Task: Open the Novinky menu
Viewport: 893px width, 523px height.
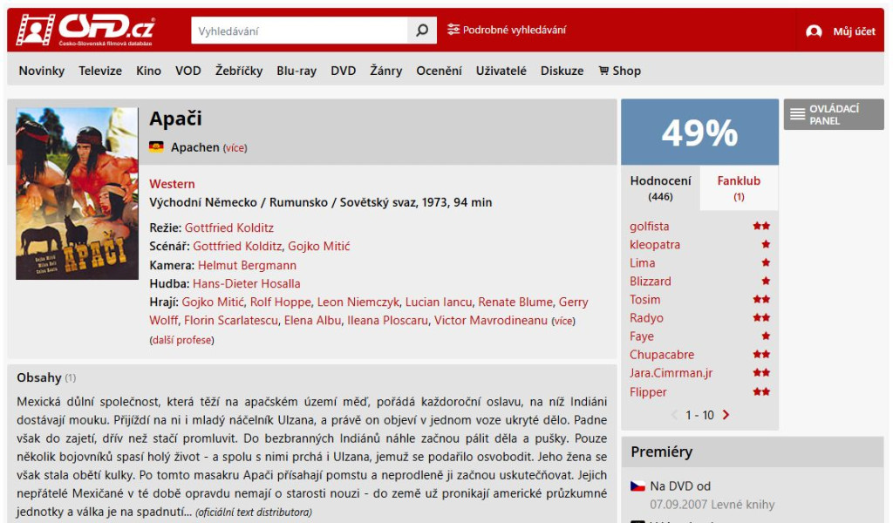Action: coord(42,71)
